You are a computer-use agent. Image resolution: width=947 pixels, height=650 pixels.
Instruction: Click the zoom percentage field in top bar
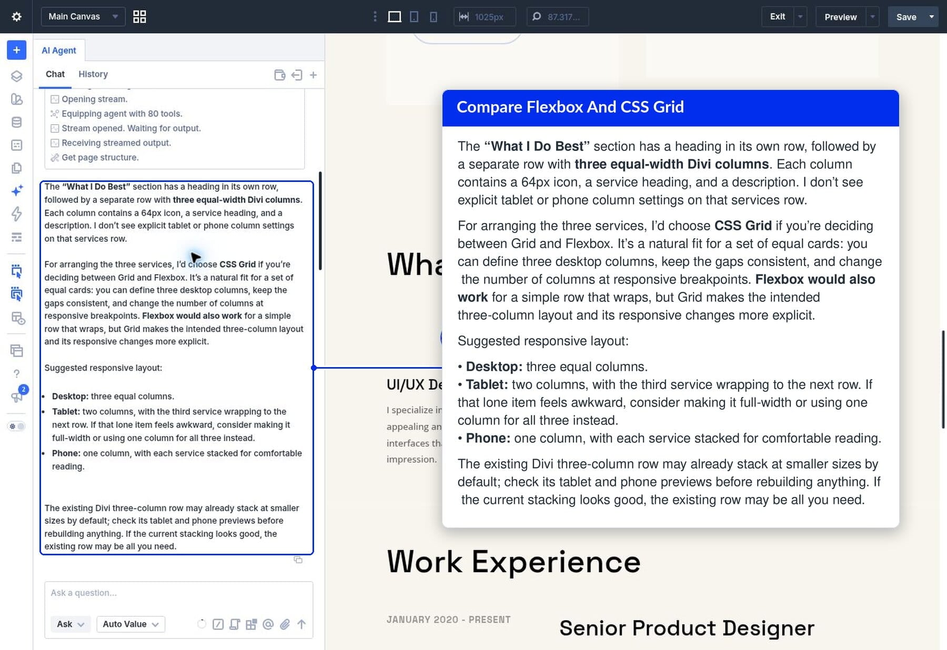[x=558, y=17]
